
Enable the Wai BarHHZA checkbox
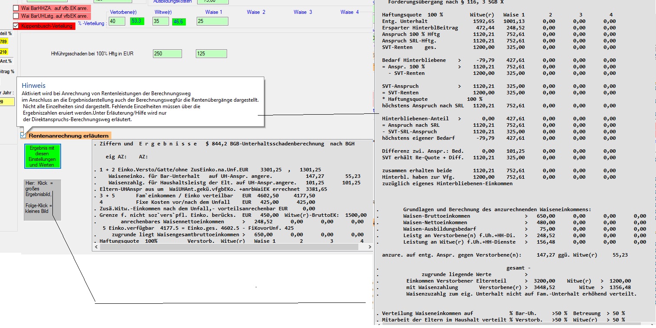pos(16,8)
